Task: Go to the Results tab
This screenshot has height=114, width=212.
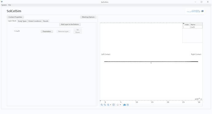Action: pos(46,21)
